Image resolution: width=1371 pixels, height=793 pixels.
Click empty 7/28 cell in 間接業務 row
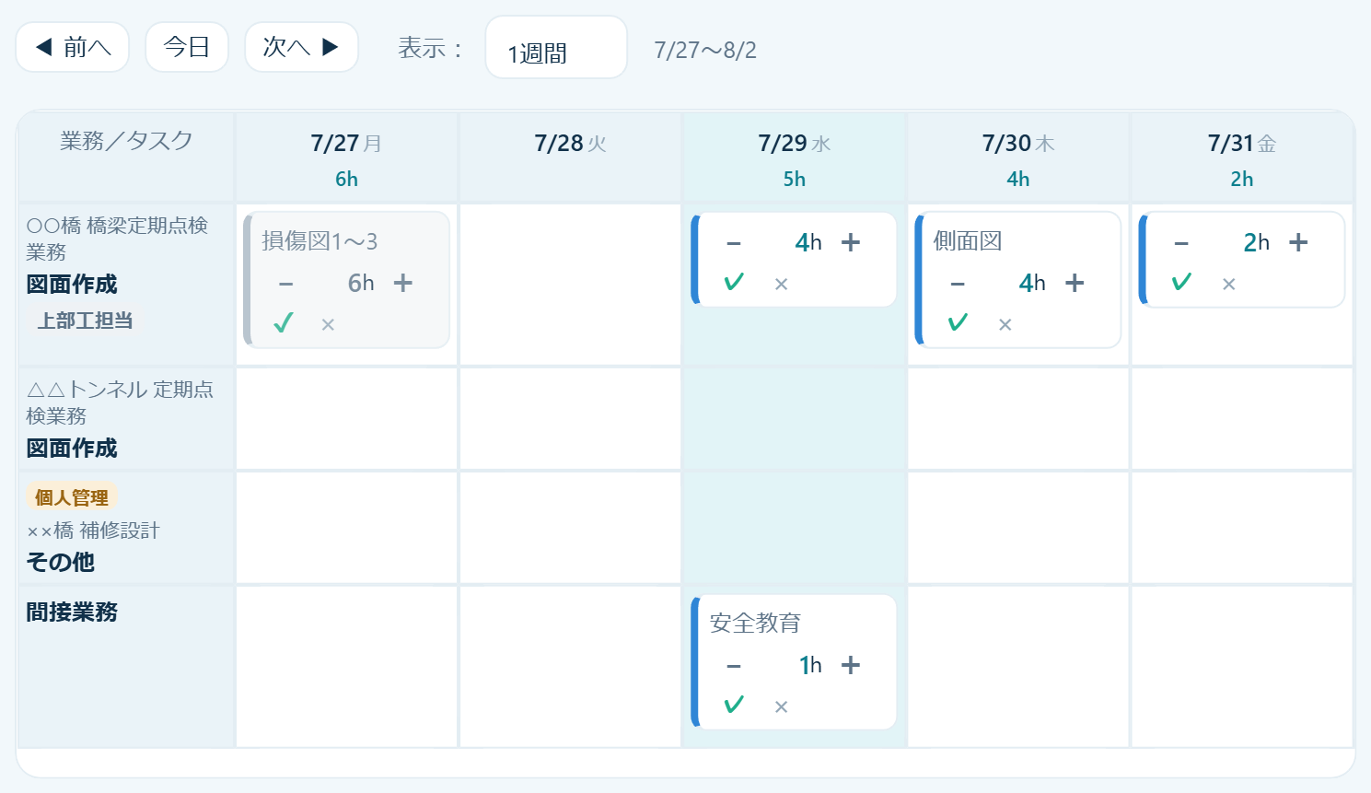(570, 667)
